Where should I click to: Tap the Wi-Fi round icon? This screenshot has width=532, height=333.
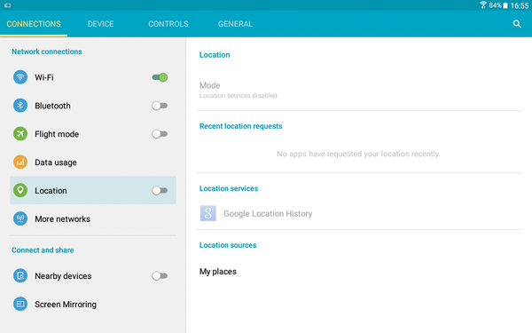[x=20, y=77]
